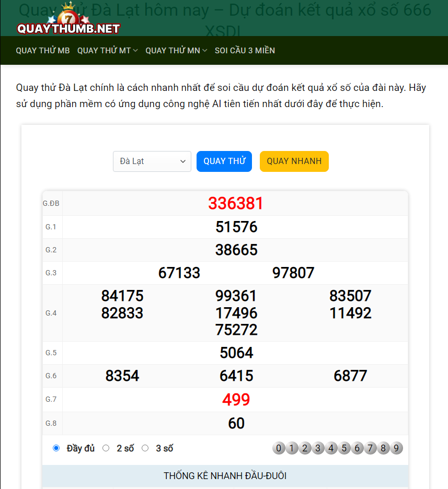Select digit ball 9 filter
Screen dimensions: 448x489
click(396, 448)
